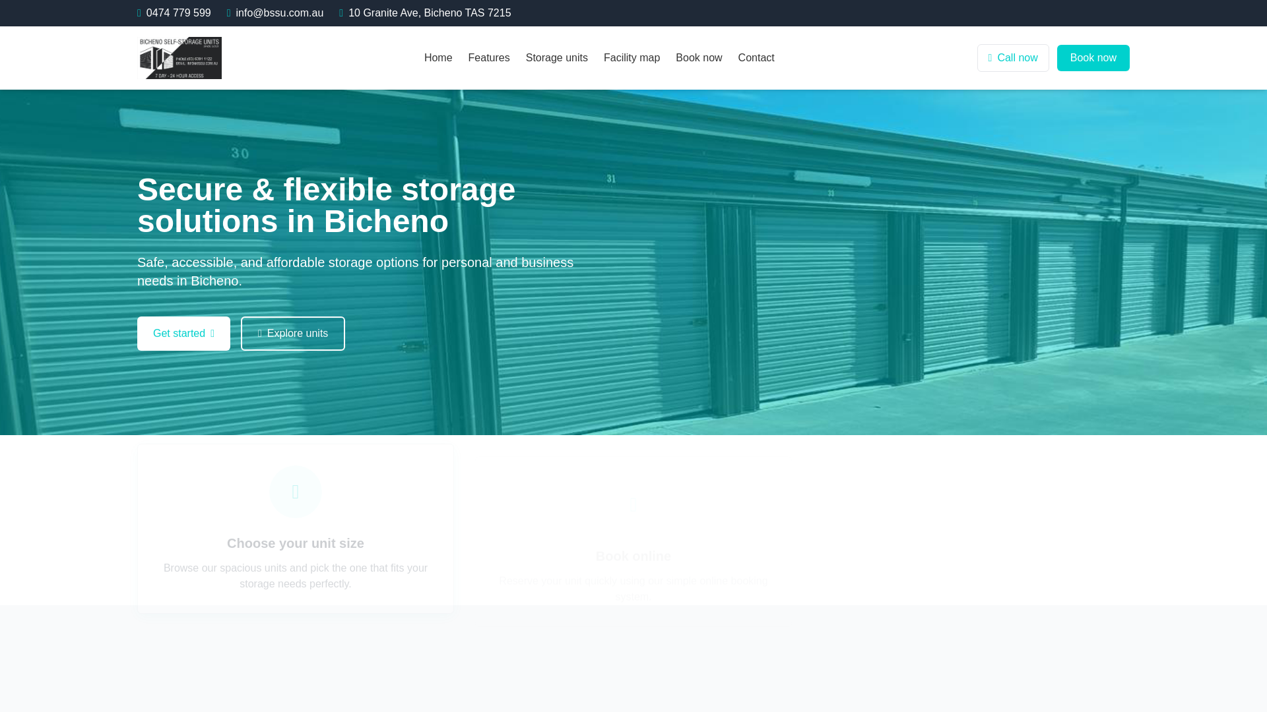Click the address 10 Granite Ave, Bicheno
The height and width of the screenshot is (712, 1267).
click(x=425, y=13)
